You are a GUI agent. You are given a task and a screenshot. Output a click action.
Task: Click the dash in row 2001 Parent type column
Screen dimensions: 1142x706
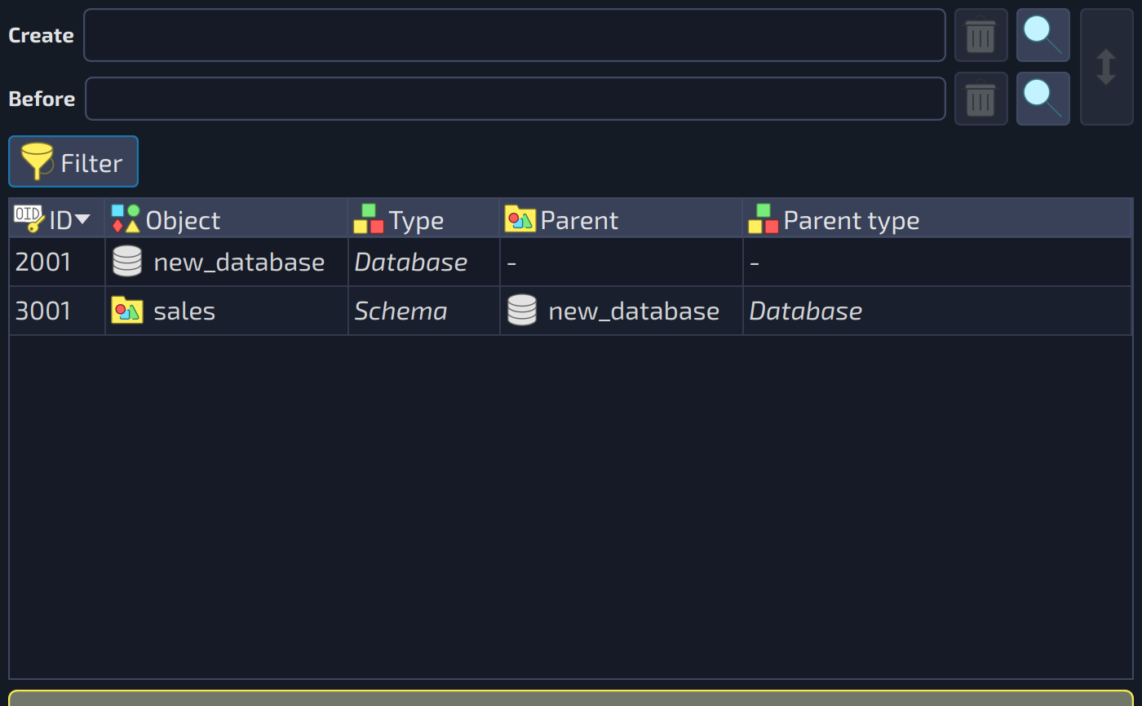[755, 263]
